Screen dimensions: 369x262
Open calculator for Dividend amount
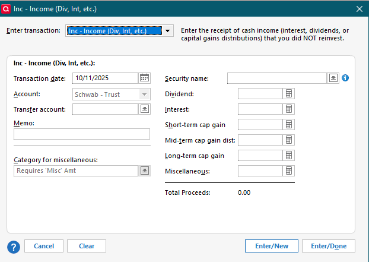289,94
